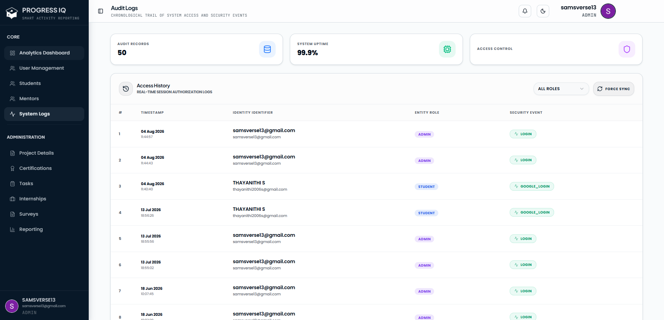Click the STUDENT role badge in row 3
The width and height of the screenshot is (664, 320).
(426, 187)
